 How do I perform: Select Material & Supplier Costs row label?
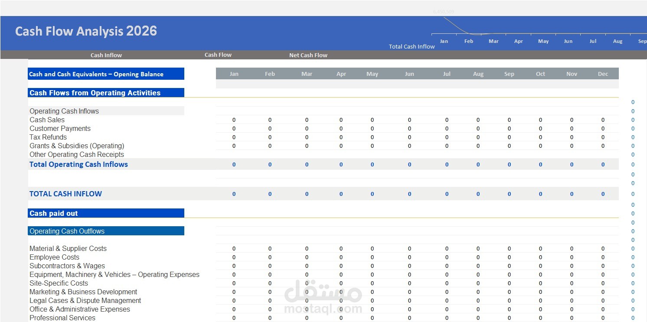coord(68,248)
